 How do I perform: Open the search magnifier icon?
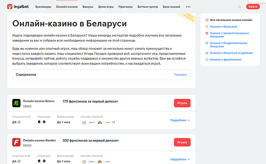tap(239, 7)
